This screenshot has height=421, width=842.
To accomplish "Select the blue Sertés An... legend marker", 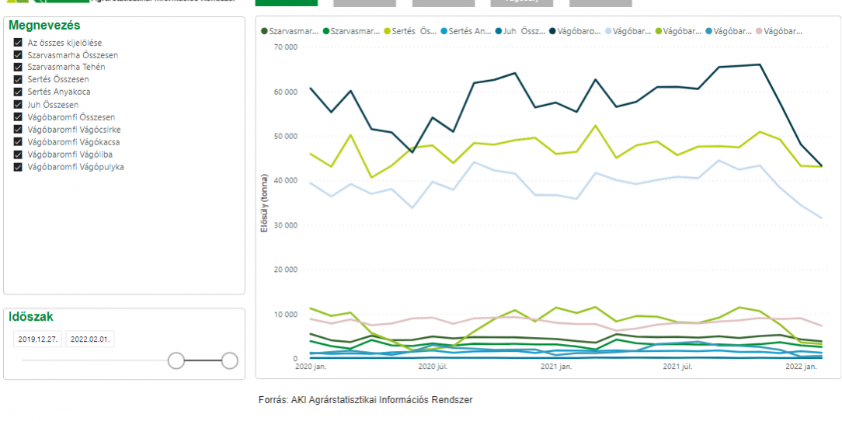I will tap(444, 31).
